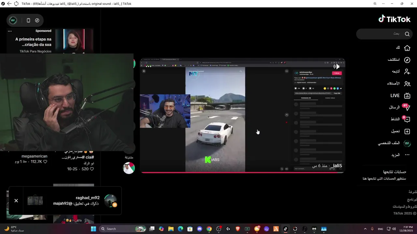The image size is (417, 234).
Task: Click the browser Refresh icon
Action: (x=16, y=4)
